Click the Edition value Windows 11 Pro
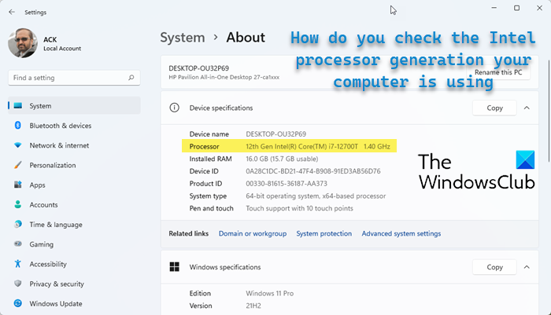551x315 pixels. coord(269,293)
